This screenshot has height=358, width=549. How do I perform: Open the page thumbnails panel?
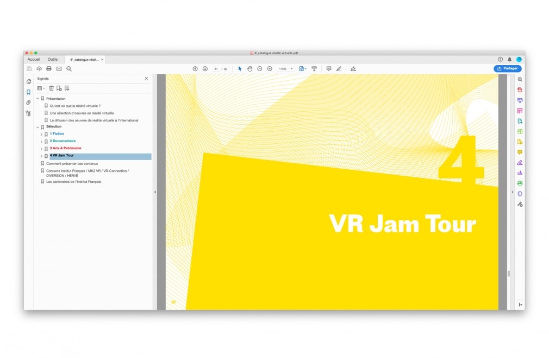29,81
